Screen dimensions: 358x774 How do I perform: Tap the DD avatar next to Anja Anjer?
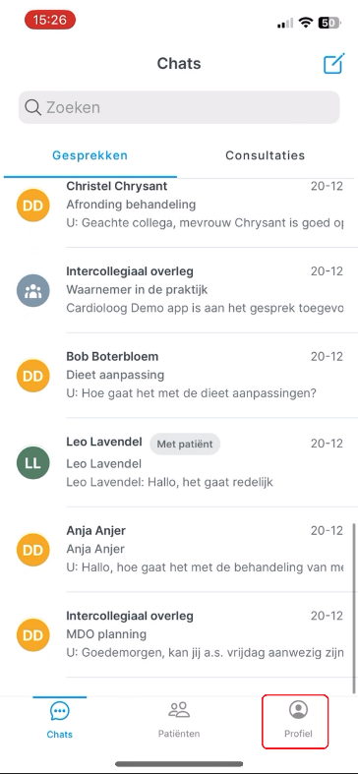33,550
